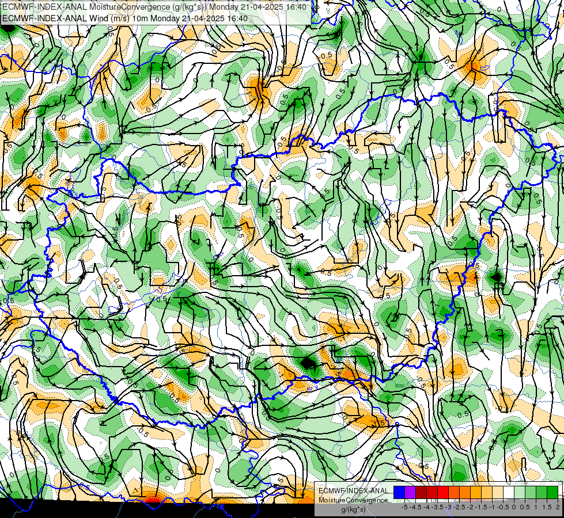The width and height of the screenshot is (564, 518).
Task: Click the MoistureConvergence title line at top
Action: coord(154,7)
